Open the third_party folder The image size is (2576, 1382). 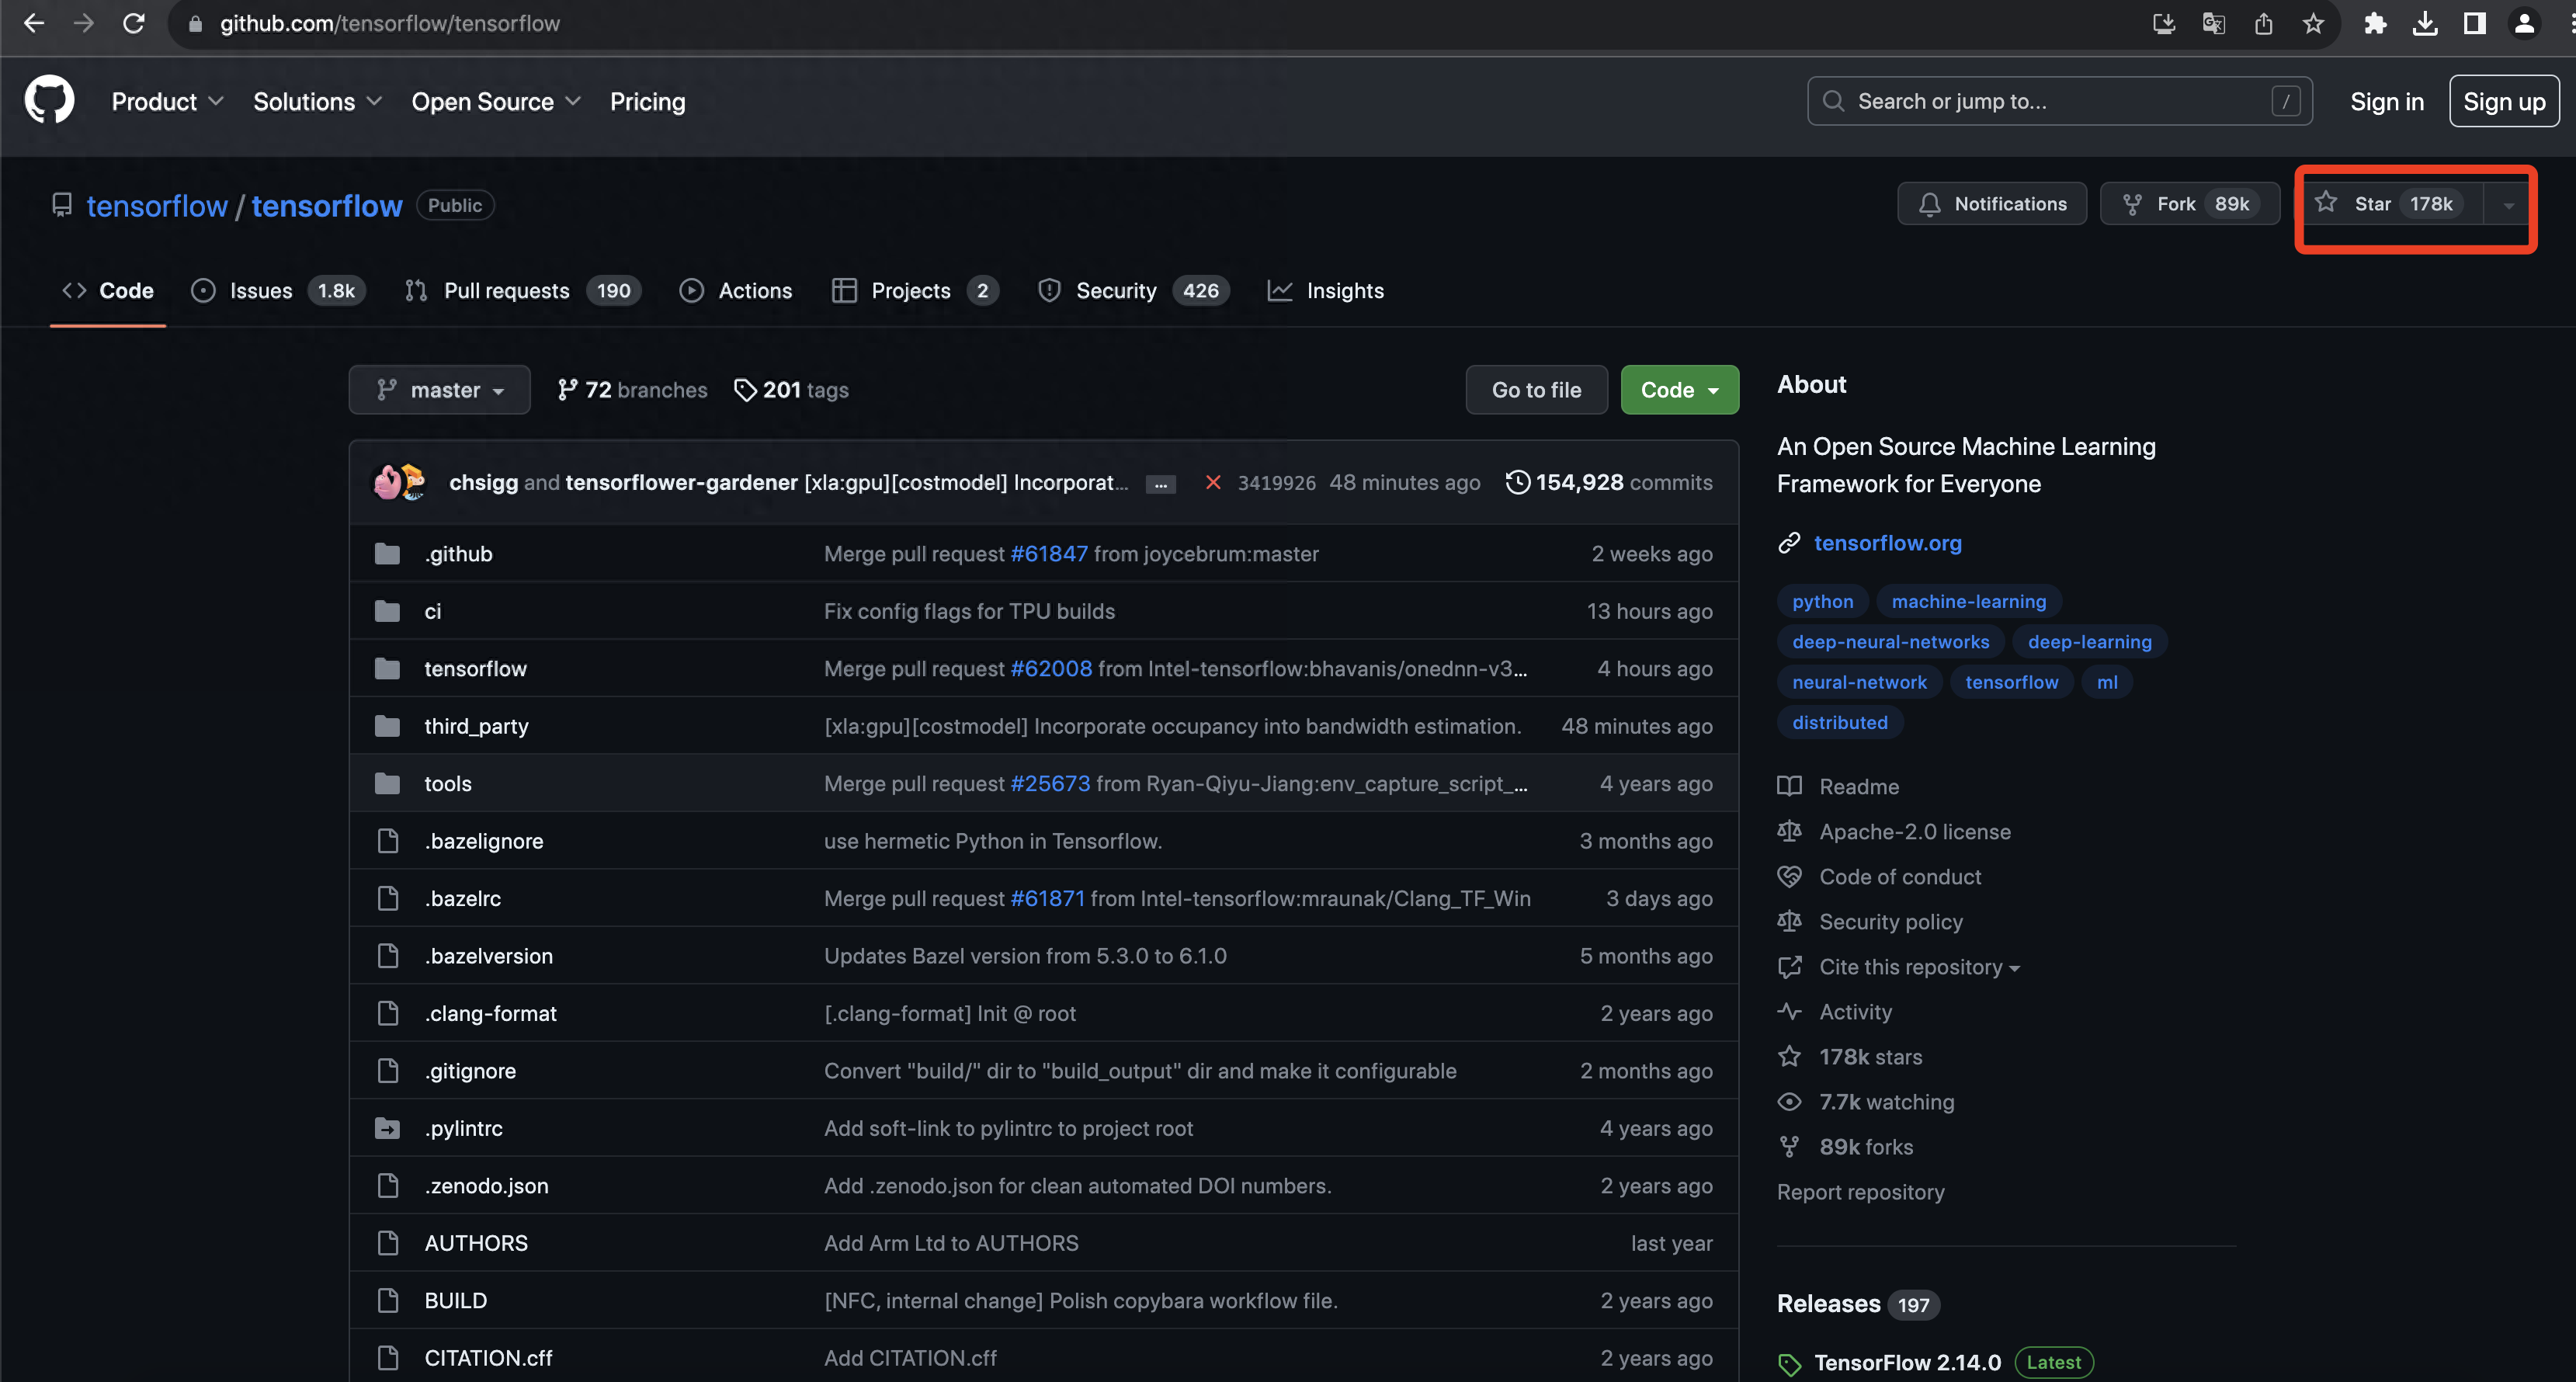pos(476,726)
